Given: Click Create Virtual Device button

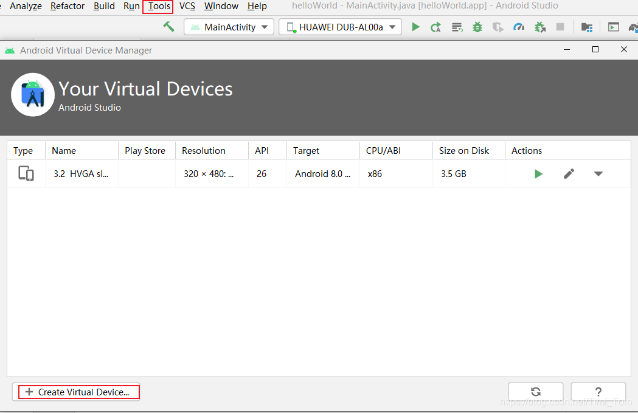Looking at the screenshot, I should pos(76,392).
